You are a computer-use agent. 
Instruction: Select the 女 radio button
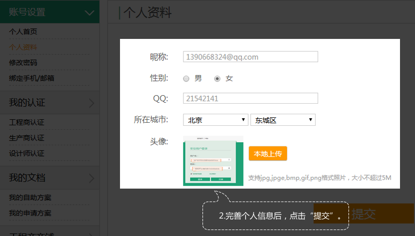pos(217,78)
